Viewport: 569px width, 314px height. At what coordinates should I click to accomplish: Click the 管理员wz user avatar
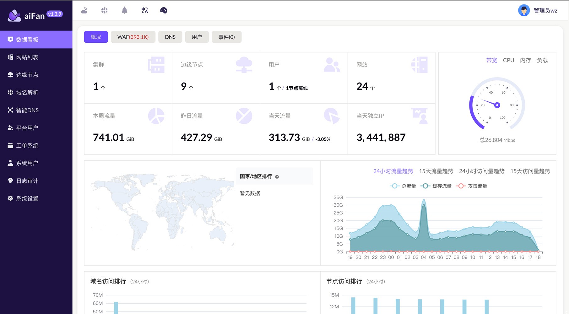point(524,10)
